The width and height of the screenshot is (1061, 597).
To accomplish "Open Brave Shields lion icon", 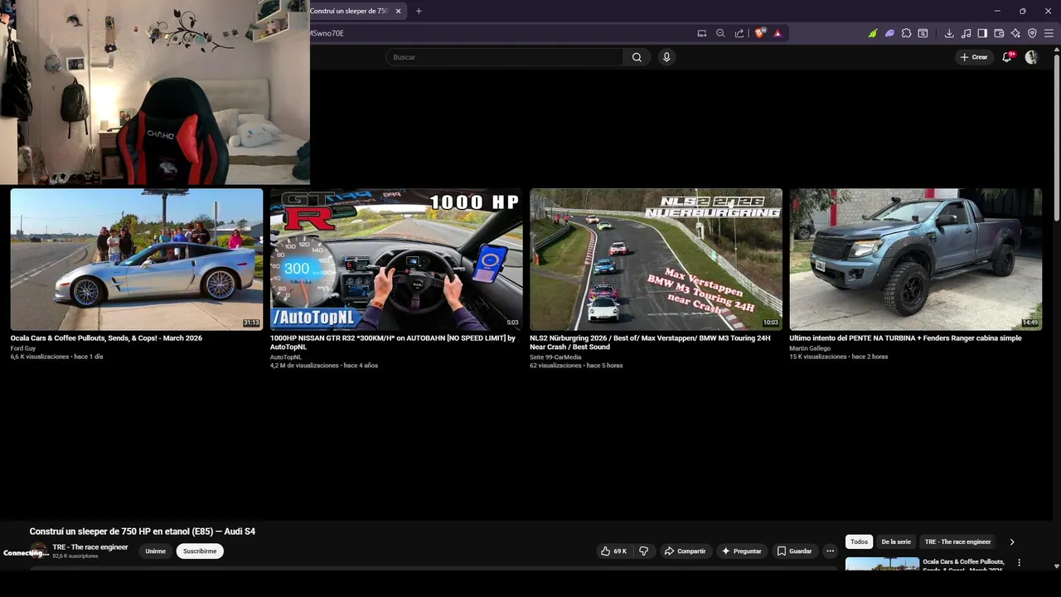I will (x=759, y=33).
